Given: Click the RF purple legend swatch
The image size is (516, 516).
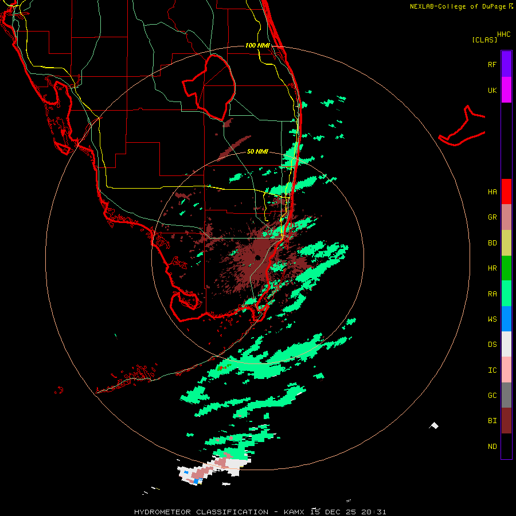Looking at the screenshot, I should pyautogui.click(x=506, y=64).
